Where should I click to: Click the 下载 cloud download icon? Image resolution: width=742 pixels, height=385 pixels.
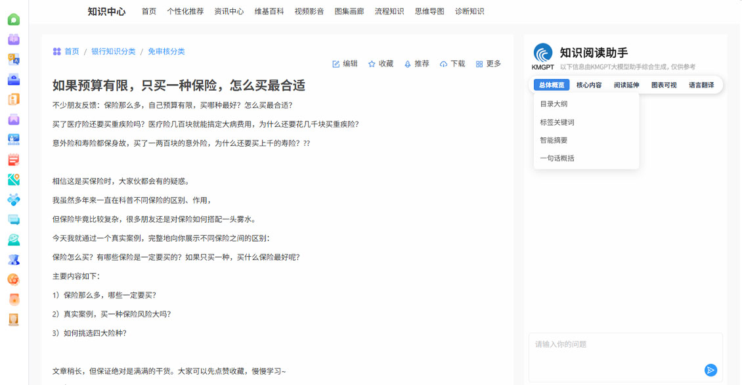pos(443,64)
